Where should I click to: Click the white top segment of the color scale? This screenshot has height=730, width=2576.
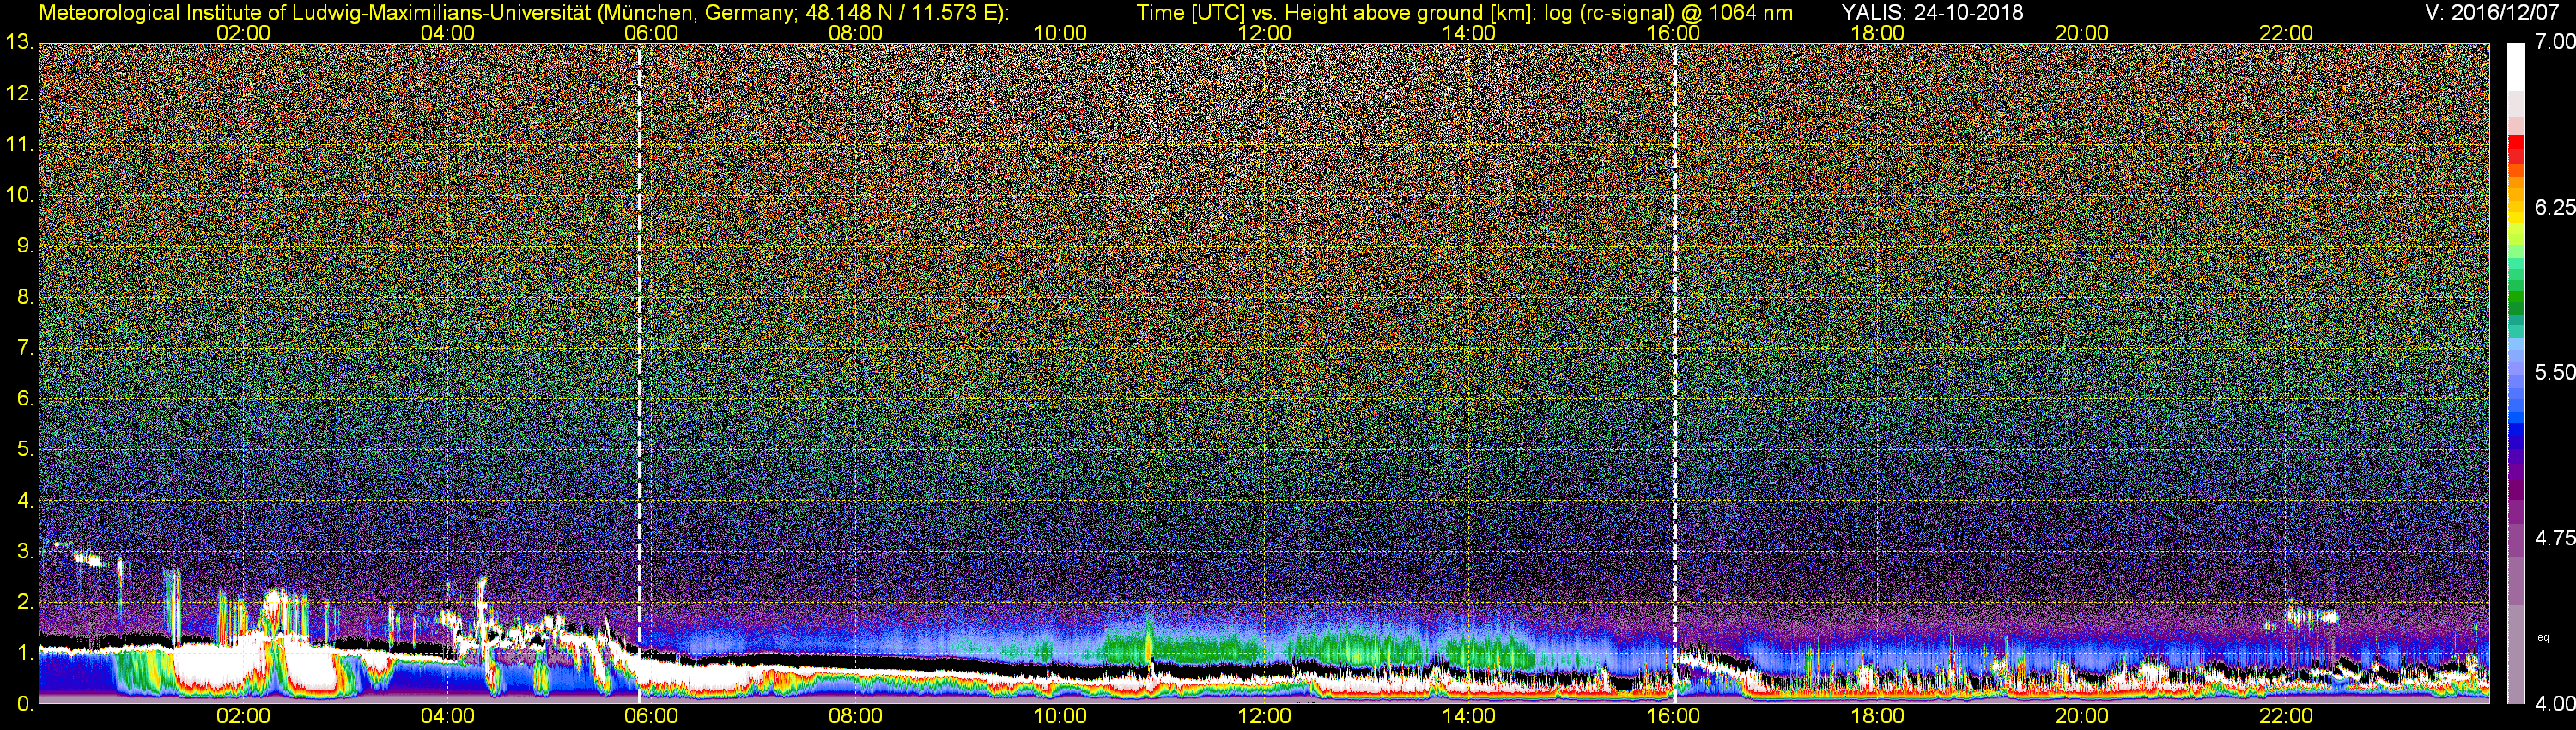pos(2515,66)
